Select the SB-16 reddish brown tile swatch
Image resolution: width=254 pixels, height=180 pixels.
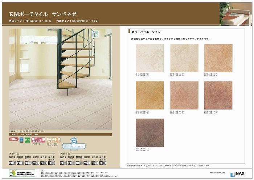[x=218, y=95]
